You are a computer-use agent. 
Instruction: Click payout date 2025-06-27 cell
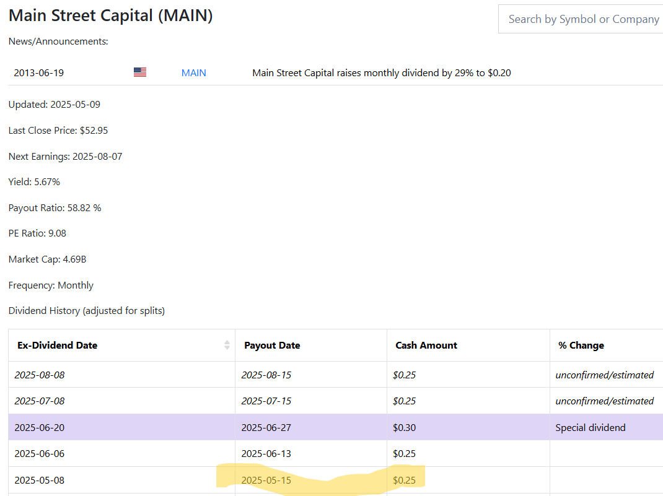311,427
